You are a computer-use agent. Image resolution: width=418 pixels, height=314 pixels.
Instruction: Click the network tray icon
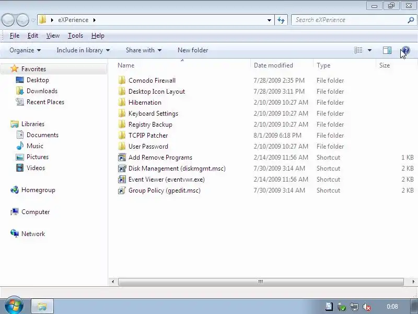(354, 307)
